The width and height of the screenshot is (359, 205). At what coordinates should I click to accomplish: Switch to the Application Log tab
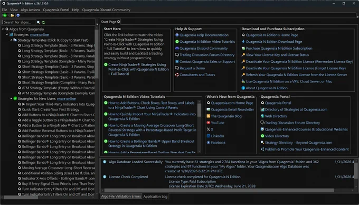click(155, 197)
